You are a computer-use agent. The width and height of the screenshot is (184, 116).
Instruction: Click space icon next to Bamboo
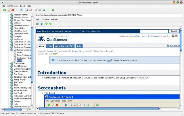coord(11,23)
